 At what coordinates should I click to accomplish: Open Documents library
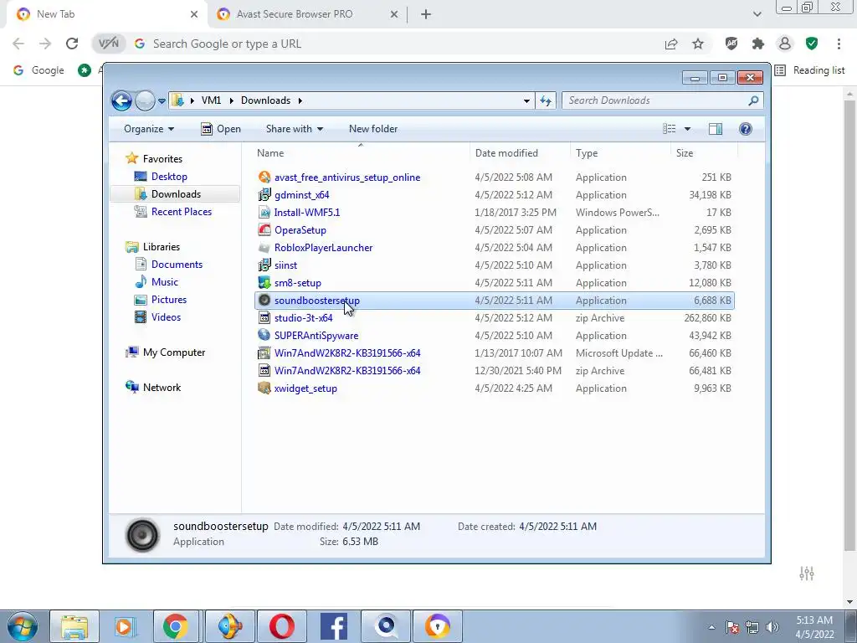click(x=177, y=265)
